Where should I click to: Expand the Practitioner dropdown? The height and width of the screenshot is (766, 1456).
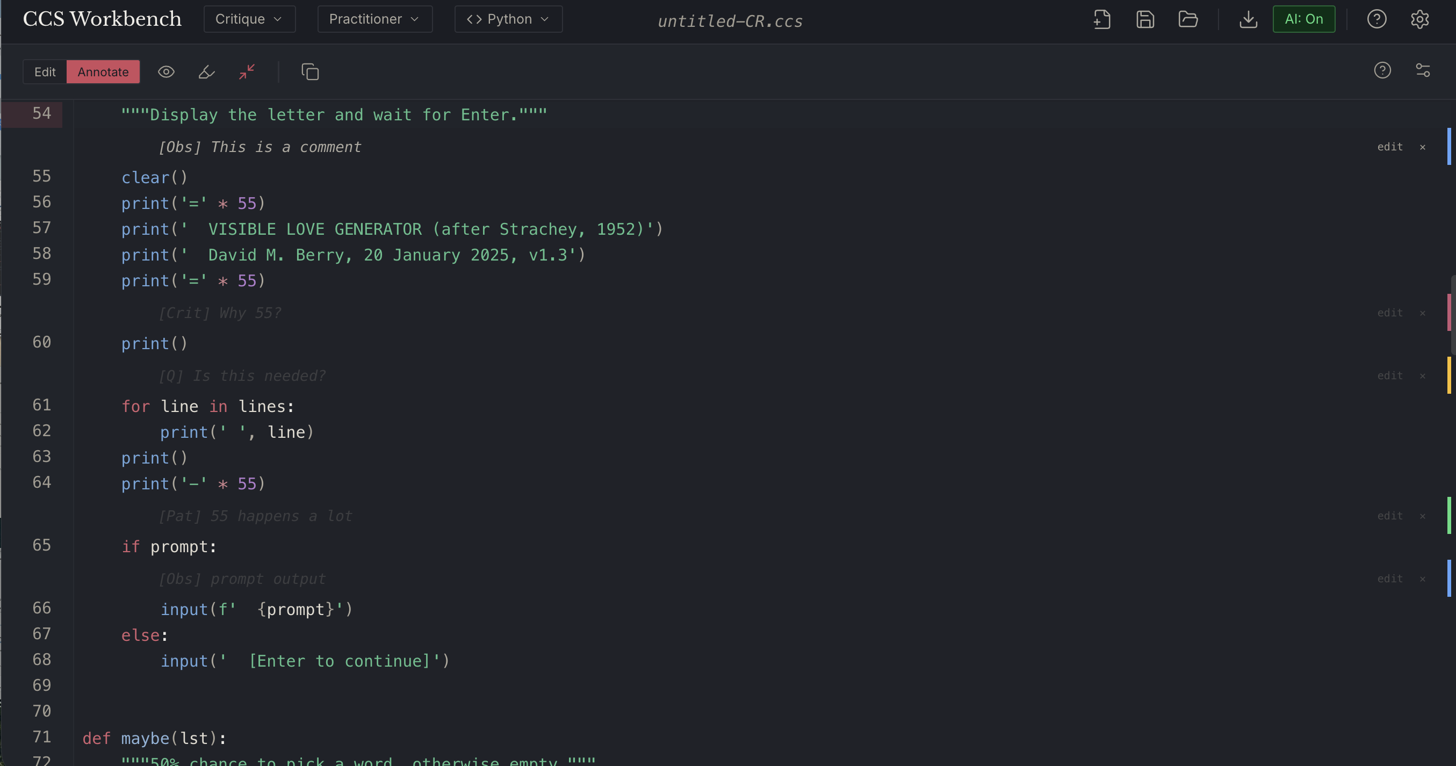coord(374,19)
